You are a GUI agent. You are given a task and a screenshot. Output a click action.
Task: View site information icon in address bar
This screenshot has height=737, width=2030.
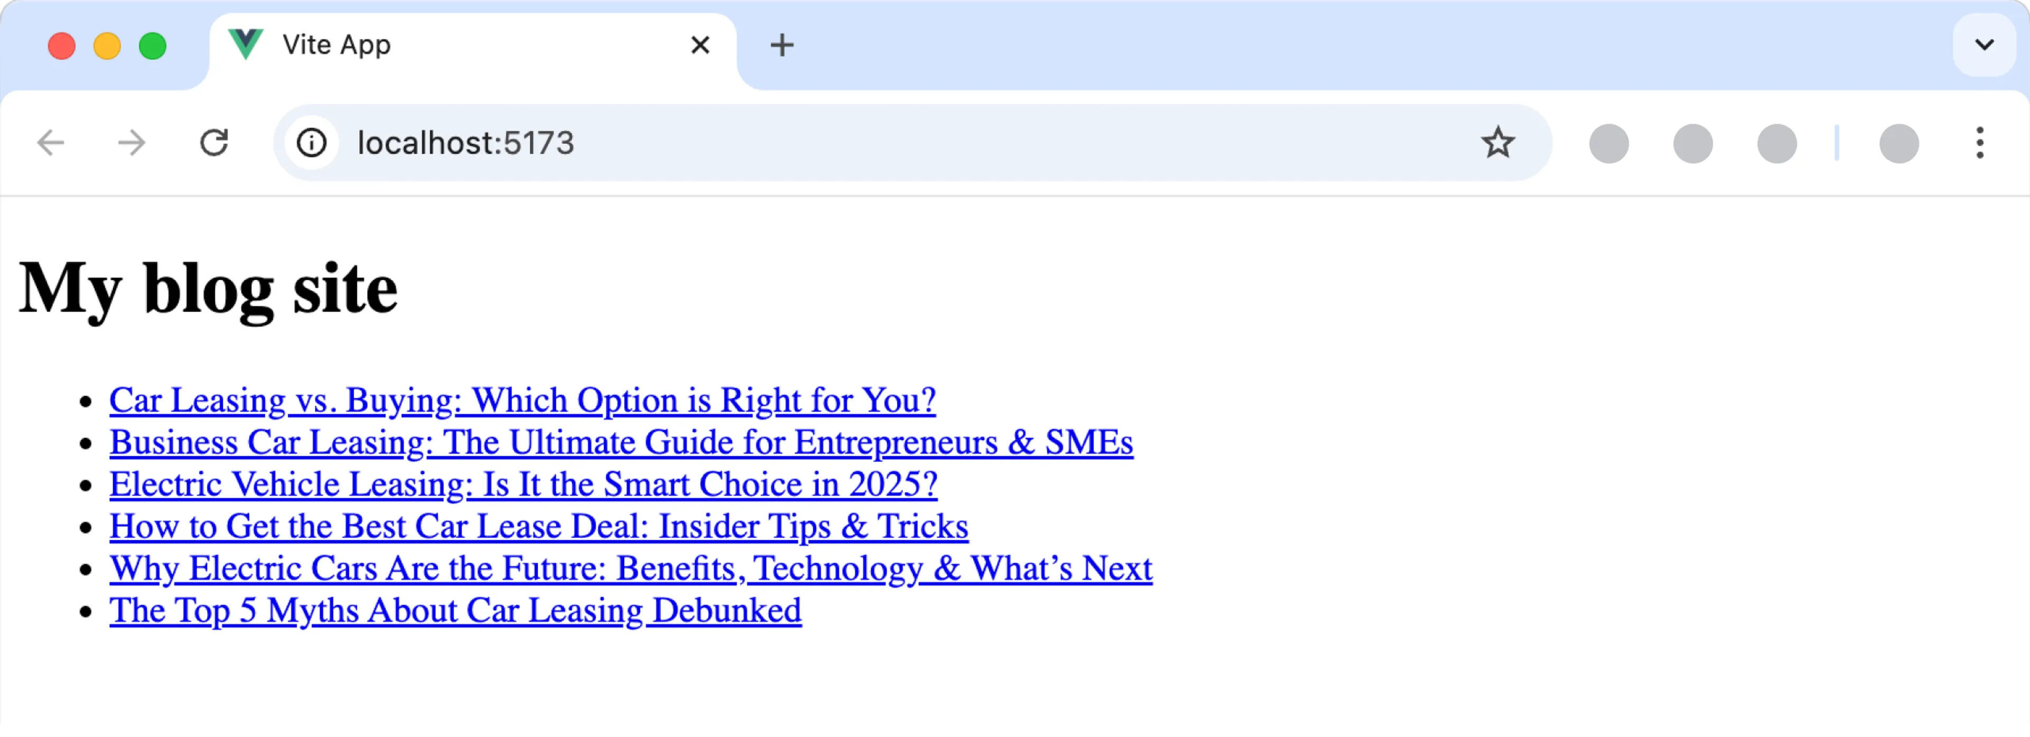coord(311,143)
